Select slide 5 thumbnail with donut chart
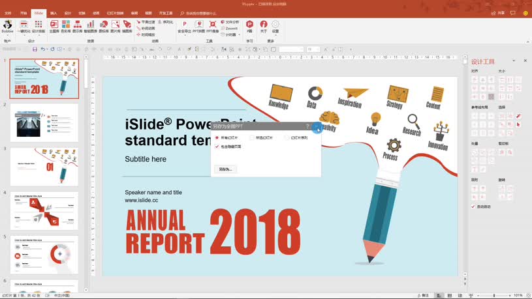Screen dimensions: 532x299 click(x=44, y=255)
